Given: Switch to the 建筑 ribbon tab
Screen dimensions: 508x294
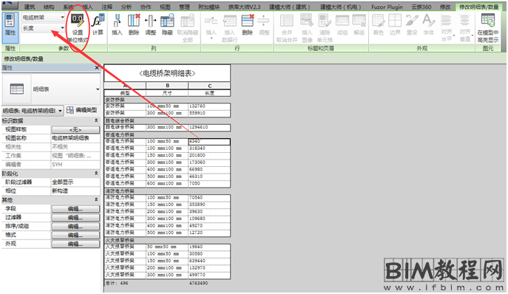Looking at the screenshot, I should coord(30,7).
